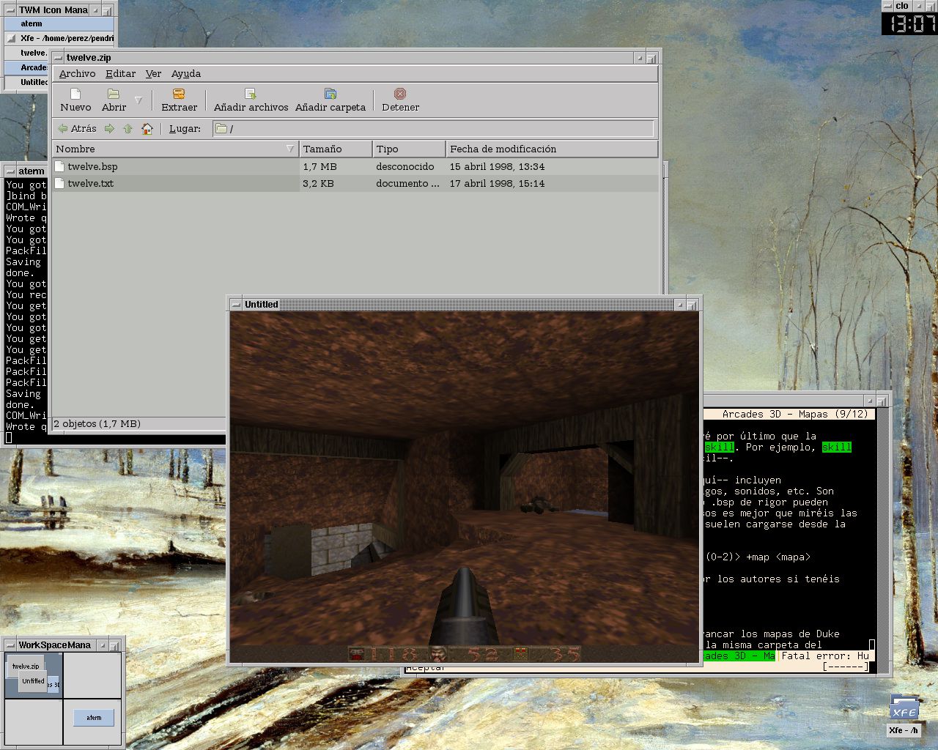938x750 pixels.
Task: Go up one level with the up arrow
Action: [128, 129]
